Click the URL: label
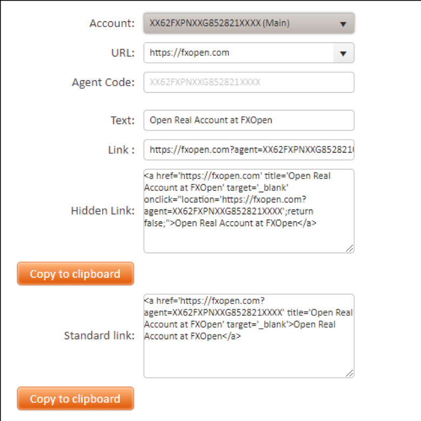This screenshot has width=421, height=421. point(123,53)
